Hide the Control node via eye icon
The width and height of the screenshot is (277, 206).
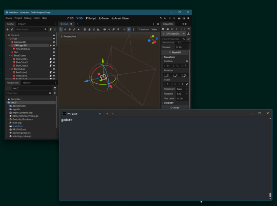[x=54, y=35]
